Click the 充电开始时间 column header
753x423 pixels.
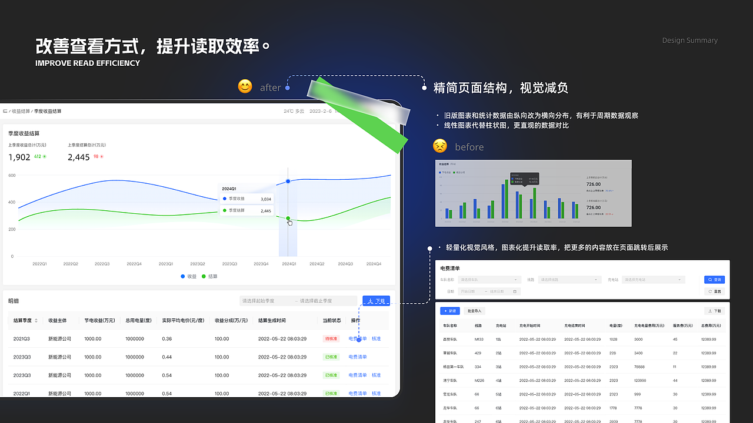point(530,325)
